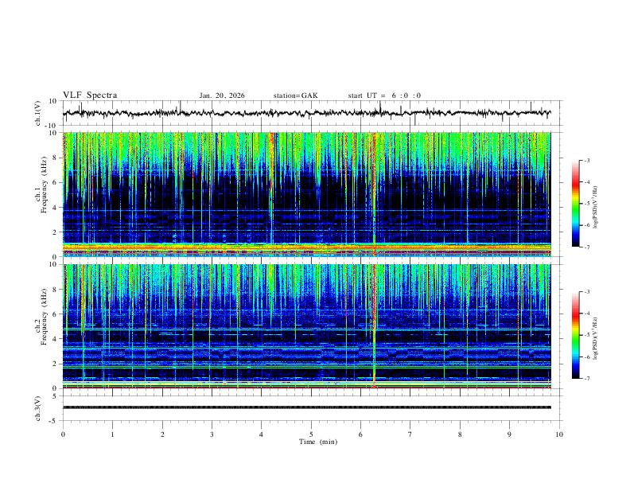Click the time axis tick label '1'
The height and width of the screenshot is (487, 630).
pos(112,434)
